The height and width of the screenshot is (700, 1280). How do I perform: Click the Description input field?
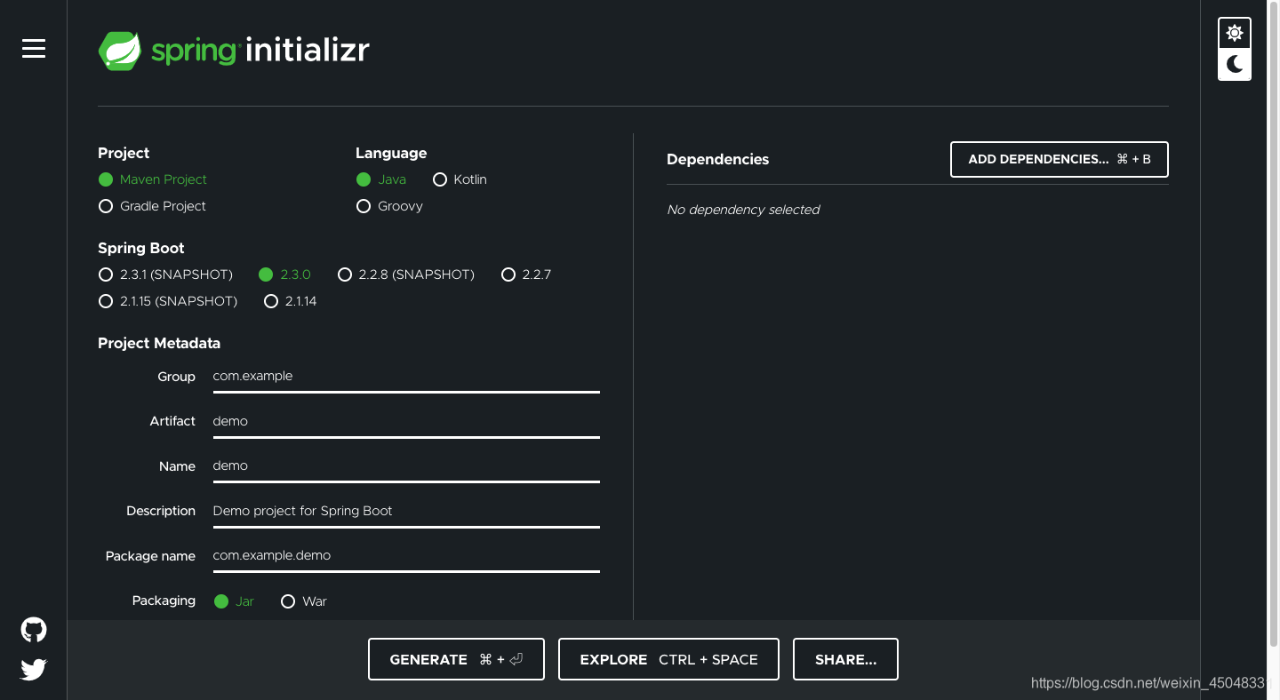point(406,511)
